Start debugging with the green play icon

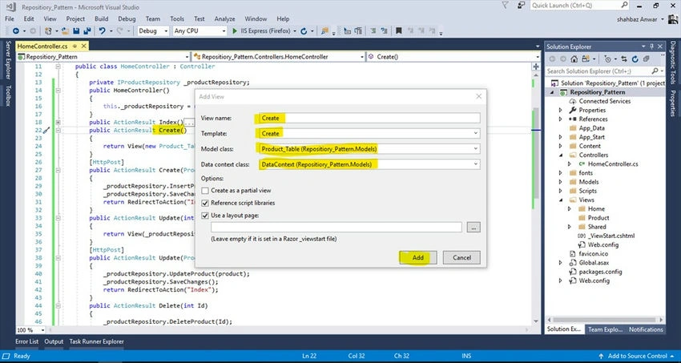coord(235,30)
